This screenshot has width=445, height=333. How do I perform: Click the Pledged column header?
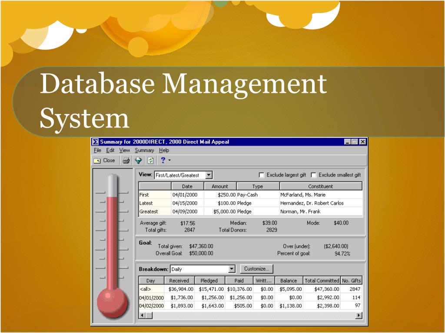(209, 281)
